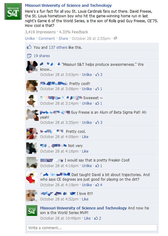Click like-count icon on 4:19pm comment
The width and height of the screenshot is (168, 236).
click(97, 185)
